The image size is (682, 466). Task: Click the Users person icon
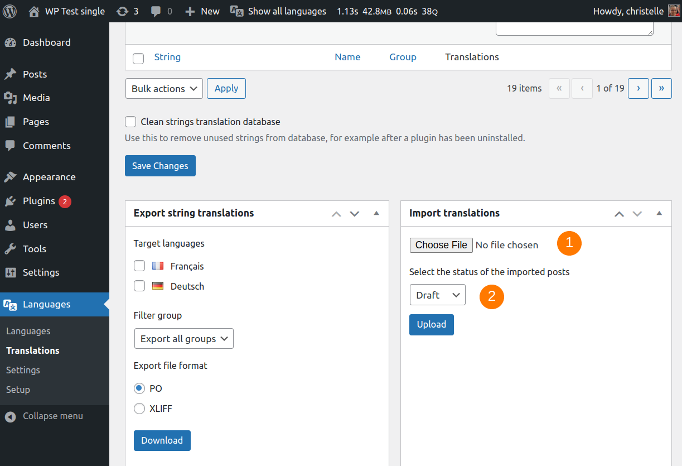10,225
